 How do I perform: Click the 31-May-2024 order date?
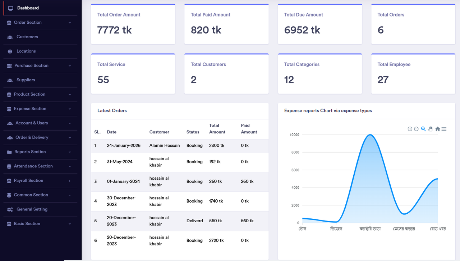pos(120,162)
